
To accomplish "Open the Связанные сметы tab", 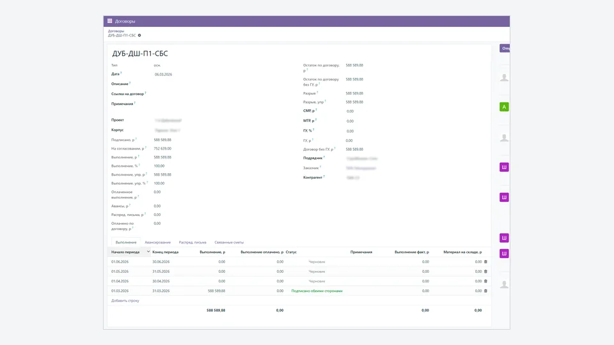I will (x=229, y=242).
